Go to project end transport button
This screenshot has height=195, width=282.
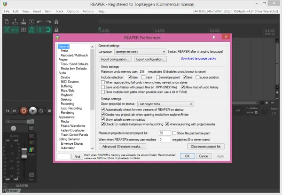pos(15,111)
